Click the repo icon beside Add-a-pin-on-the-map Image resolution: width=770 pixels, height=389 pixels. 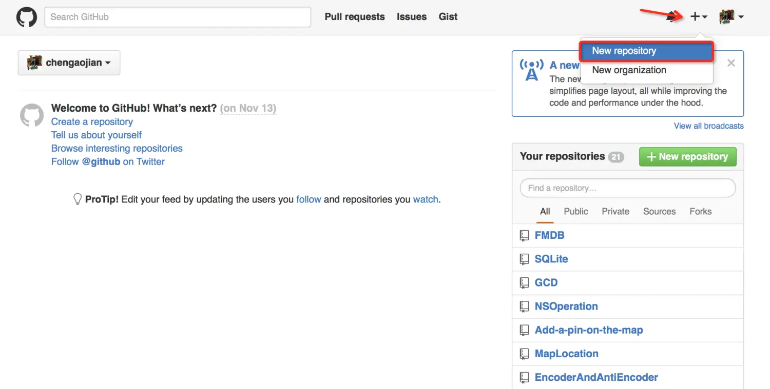(524, 330)
